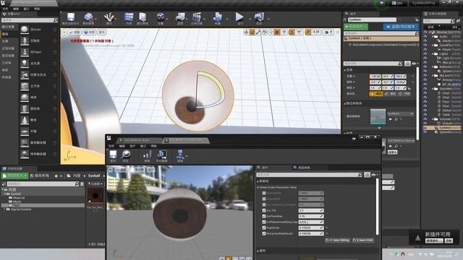Toggle visibility eye for Statue in World Outliner
463x260 pixels.
425,110
